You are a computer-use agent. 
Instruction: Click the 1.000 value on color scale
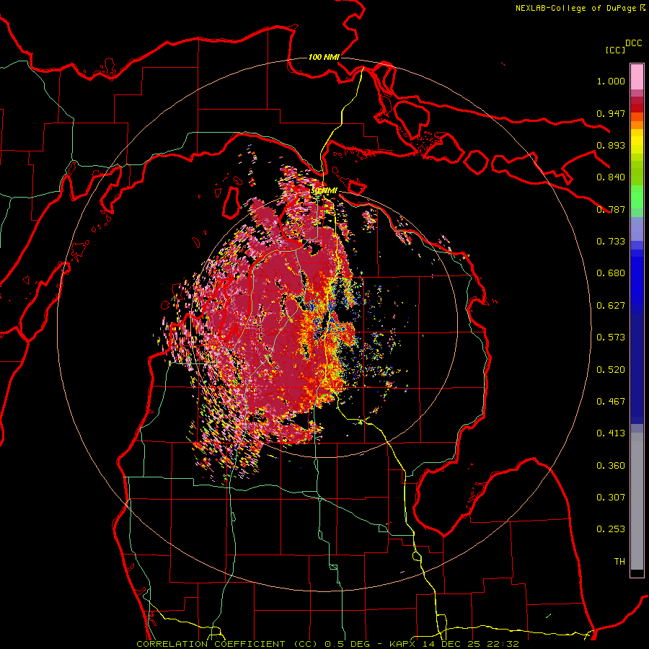pos(611,81)
